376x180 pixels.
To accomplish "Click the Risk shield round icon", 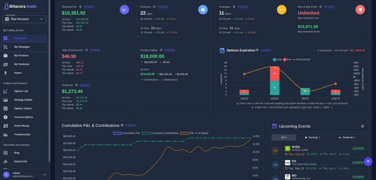I will (x=360, y=10).
